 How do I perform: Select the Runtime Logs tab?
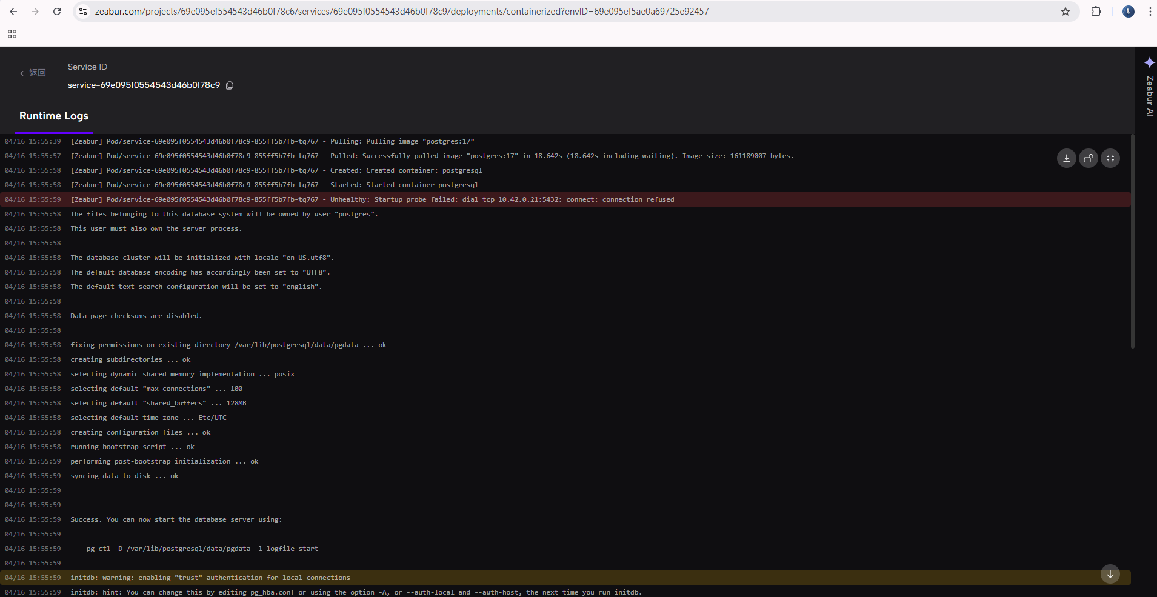[x=54, y=116]
